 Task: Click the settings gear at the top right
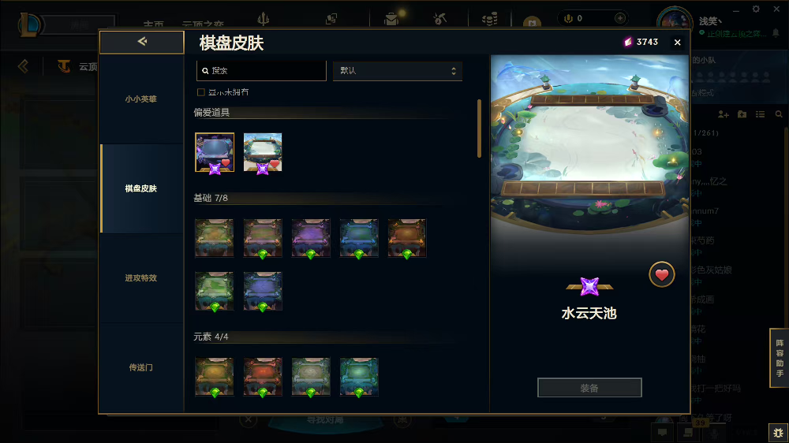pos(756,9)
